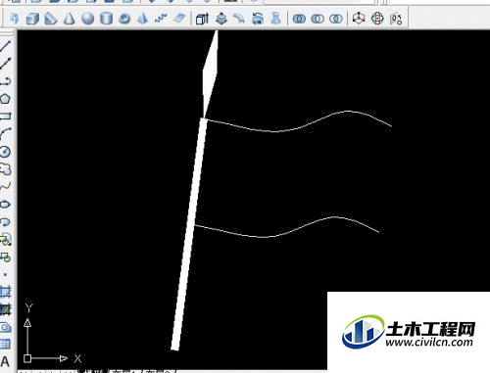This screenshot has width=490, height=373.
Task: Activate the Extrude tool
Action: pyautogui.click(x=202, y=19)
